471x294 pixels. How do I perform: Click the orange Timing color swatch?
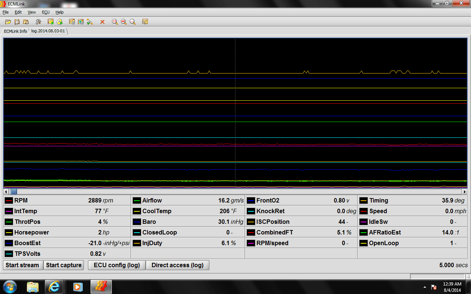tap(364, 201)
